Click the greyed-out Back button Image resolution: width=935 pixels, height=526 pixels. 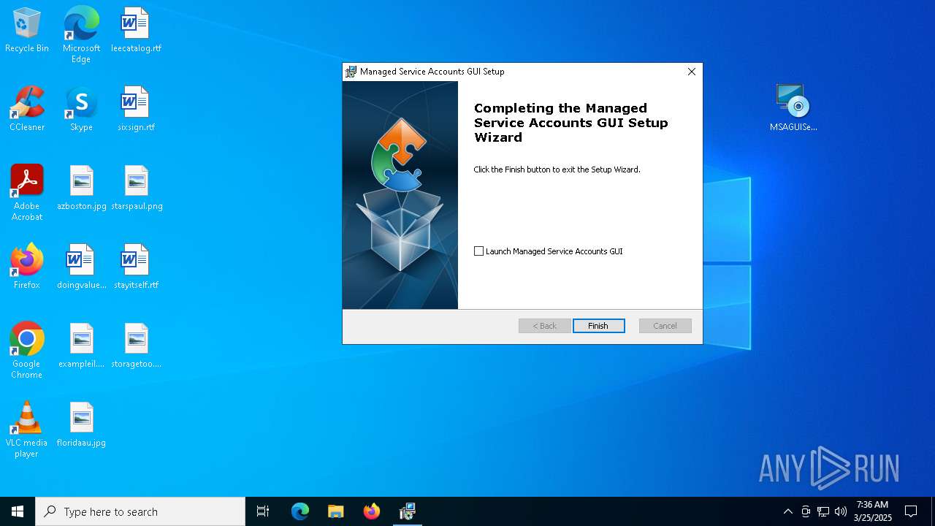545,326
